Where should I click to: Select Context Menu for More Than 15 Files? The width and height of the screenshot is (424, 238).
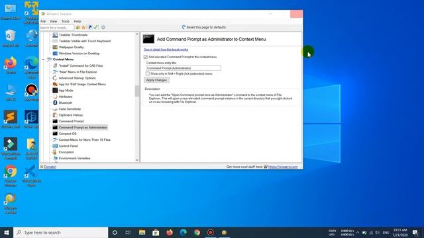tap(84, 139)
